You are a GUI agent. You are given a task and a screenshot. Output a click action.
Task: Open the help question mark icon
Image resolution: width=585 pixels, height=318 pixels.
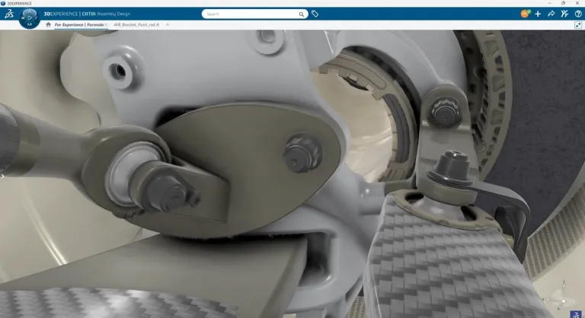coord(578,14)
